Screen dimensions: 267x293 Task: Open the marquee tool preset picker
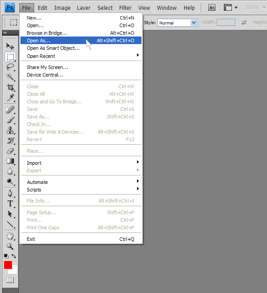tap(13, 22)
